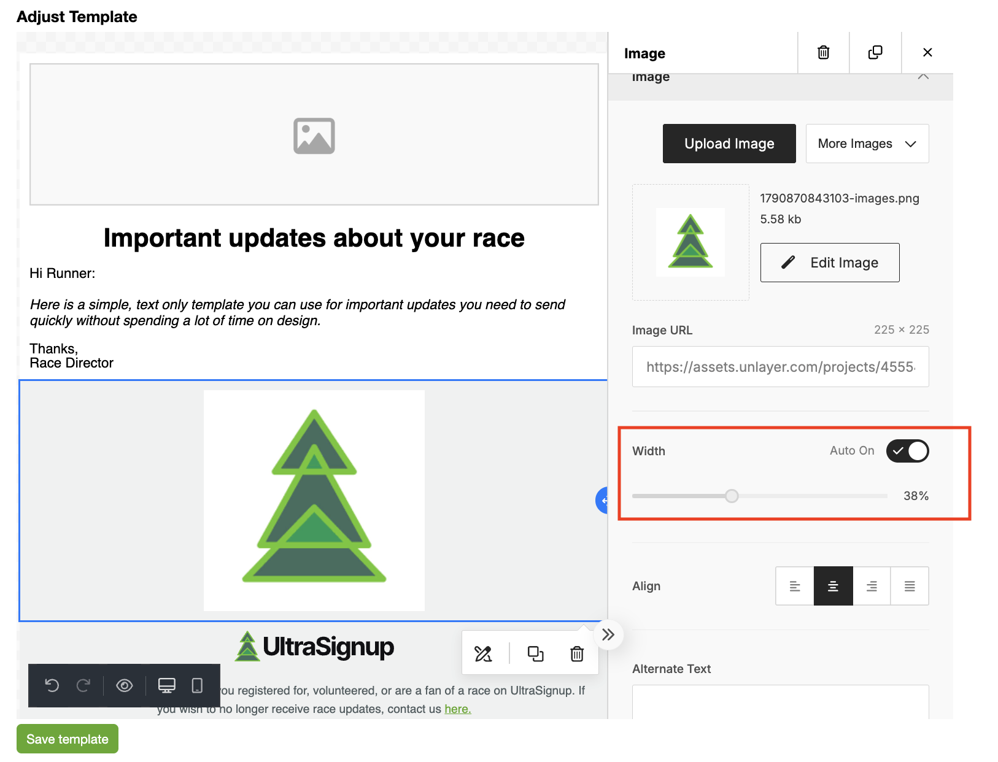Click the Save template button
This screenshot has width=998, height=762.
tap(68, 739)
